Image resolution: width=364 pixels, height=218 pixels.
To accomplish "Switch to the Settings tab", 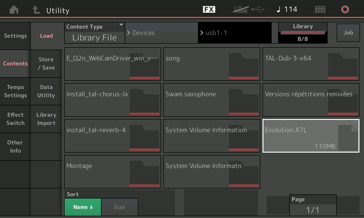I will tap(15, 36).
